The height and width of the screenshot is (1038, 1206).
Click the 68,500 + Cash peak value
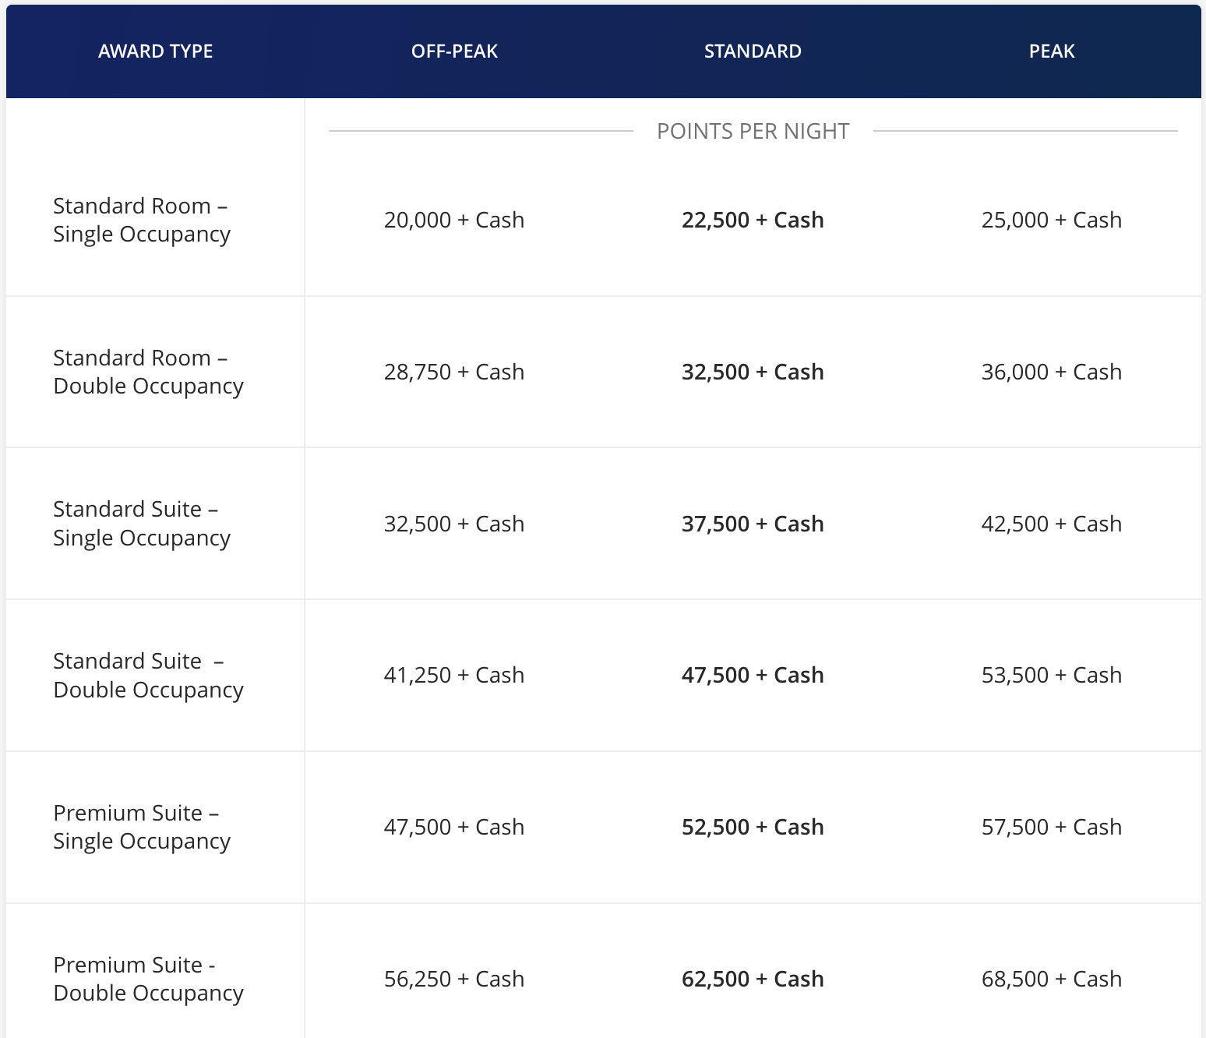click(x=1052, y=979)
